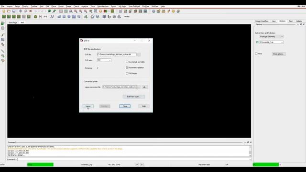Click the Import button in DXF In dialog
The image size is (306, 172).
click(x=88, y=106)
